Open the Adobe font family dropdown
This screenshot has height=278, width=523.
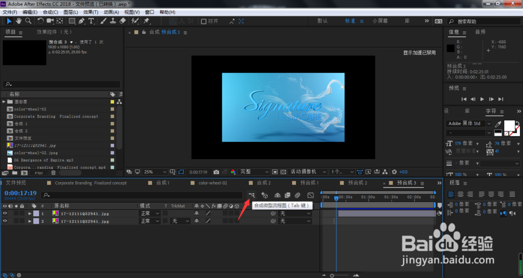(469, 124)
